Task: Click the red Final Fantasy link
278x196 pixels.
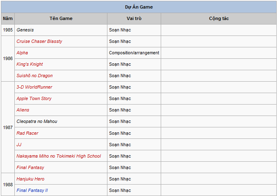Action: tap(30, 167)
